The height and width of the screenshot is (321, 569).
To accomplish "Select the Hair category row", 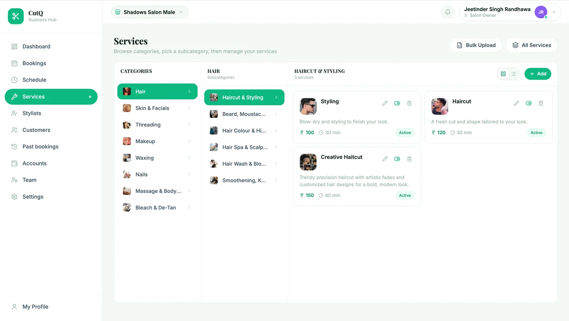I will (x=157, y=92).
